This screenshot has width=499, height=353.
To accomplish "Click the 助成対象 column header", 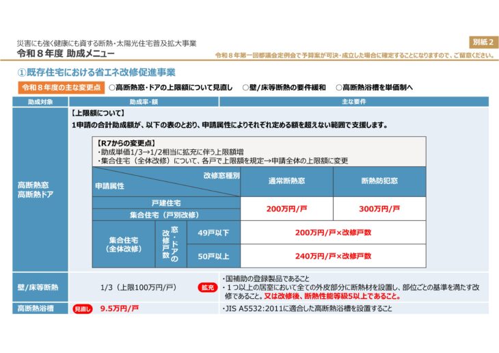I will pyautogui.click(x=40, y=101).
